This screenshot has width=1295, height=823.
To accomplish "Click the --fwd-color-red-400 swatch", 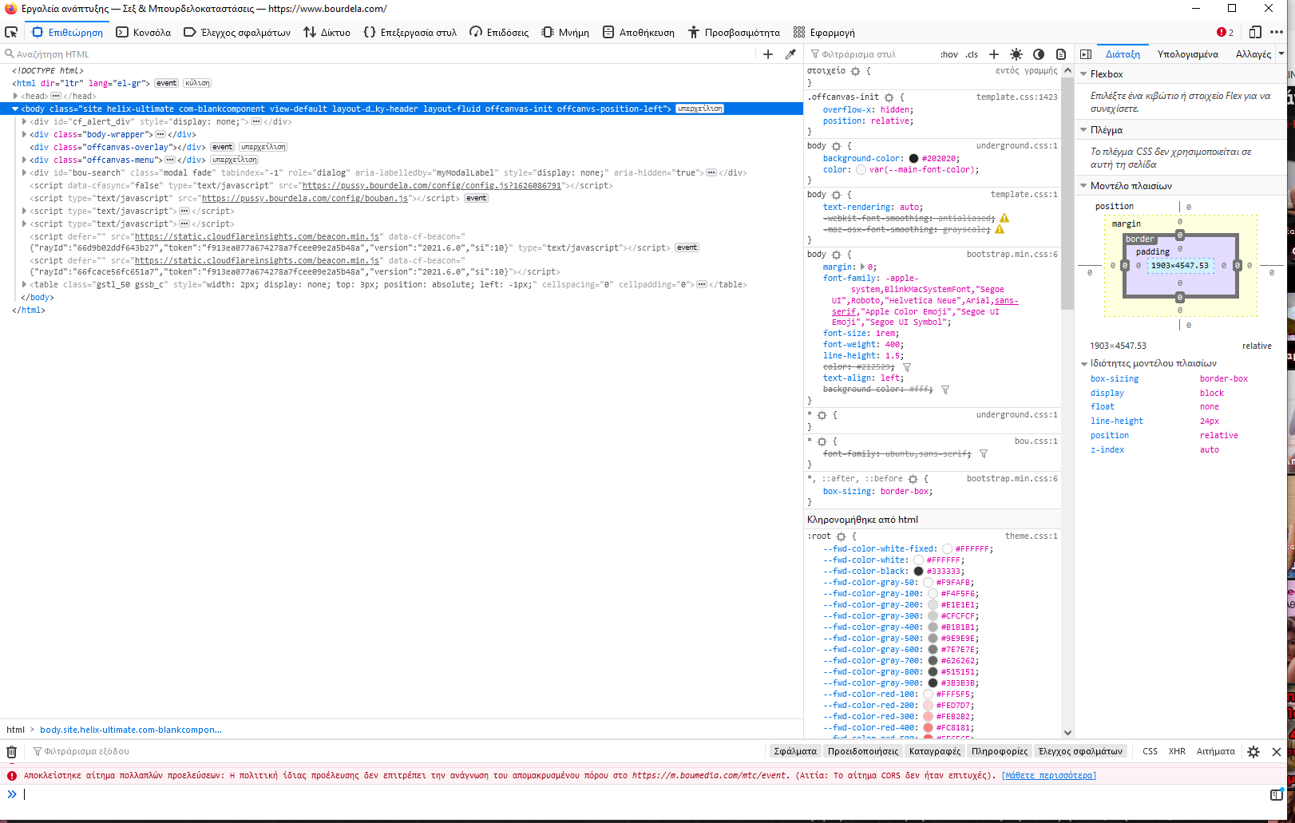I will coord(928,728).
